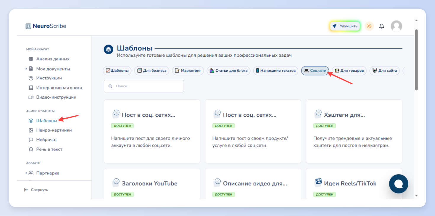This screenshot has height=216, width=435.
Task: Open the Идеи Reels/TikTok template card
Action: pos(354,184)
